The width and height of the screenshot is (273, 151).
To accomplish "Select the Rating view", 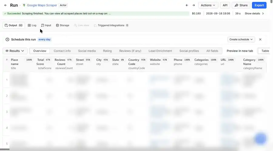I will [107, 51].
